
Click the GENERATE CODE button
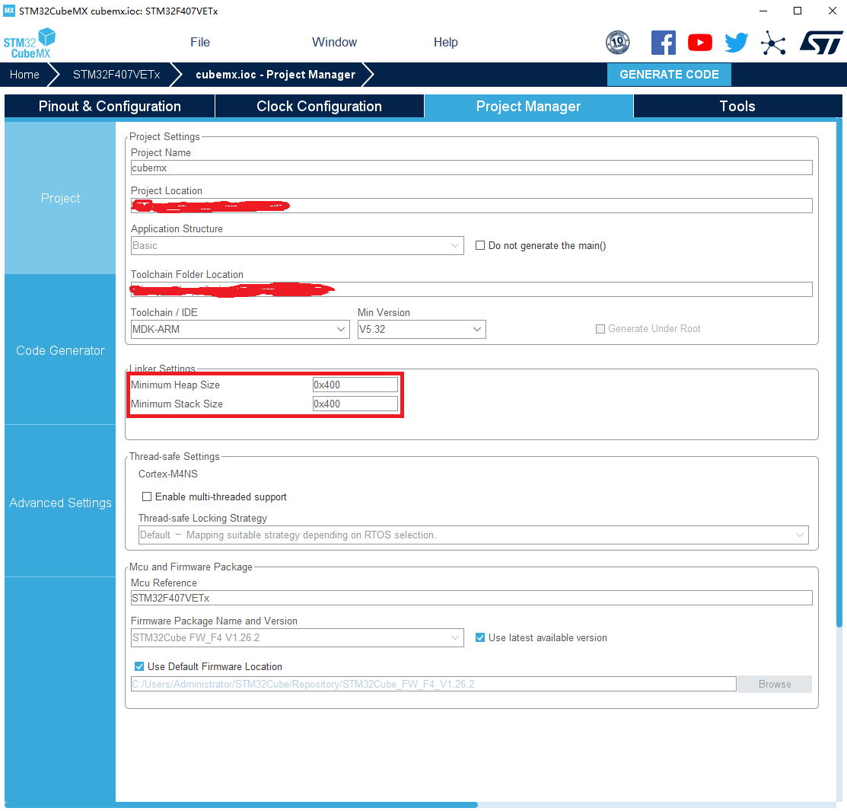(x=669, y=75)
